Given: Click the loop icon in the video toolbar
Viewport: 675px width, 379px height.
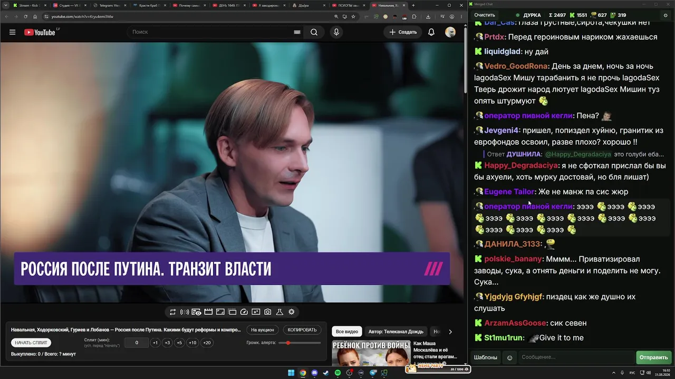Looking at the screenshot, I should (x=172, y=312).
